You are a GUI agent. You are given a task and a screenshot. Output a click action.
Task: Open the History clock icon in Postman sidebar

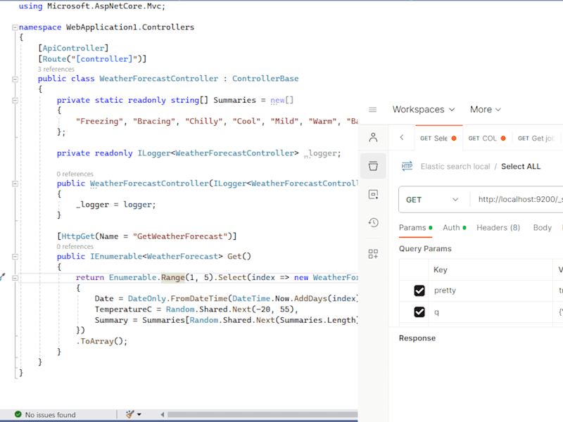coord(373,222)
